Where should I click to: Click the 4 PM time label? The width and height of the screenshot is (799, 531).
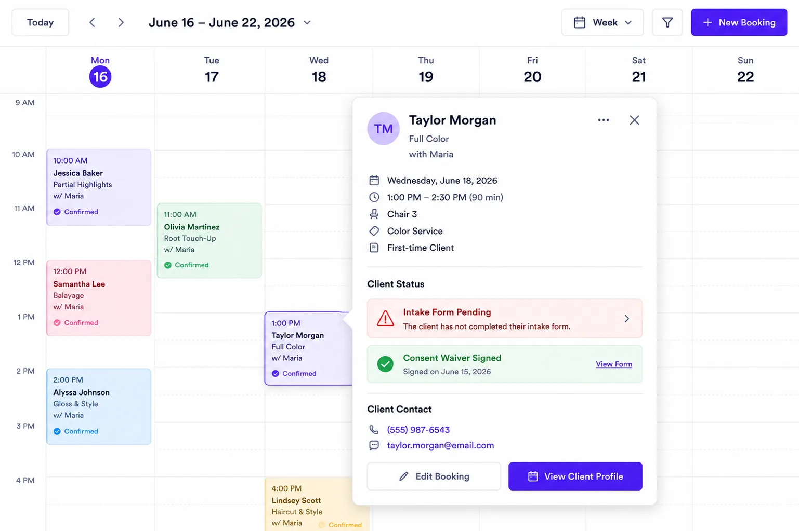tap(25, 480)
